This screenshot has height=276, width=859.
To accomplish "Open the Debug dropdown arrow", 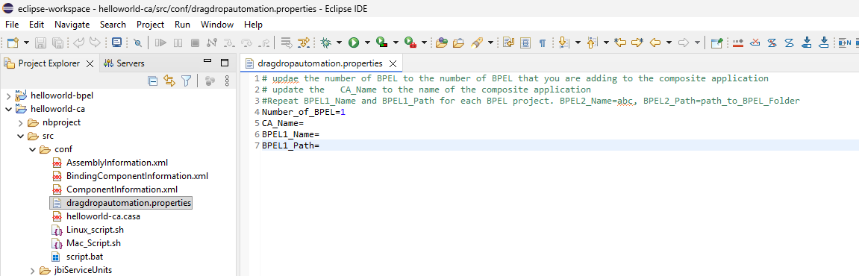I will pyautogui.click(x=339, y=43).
